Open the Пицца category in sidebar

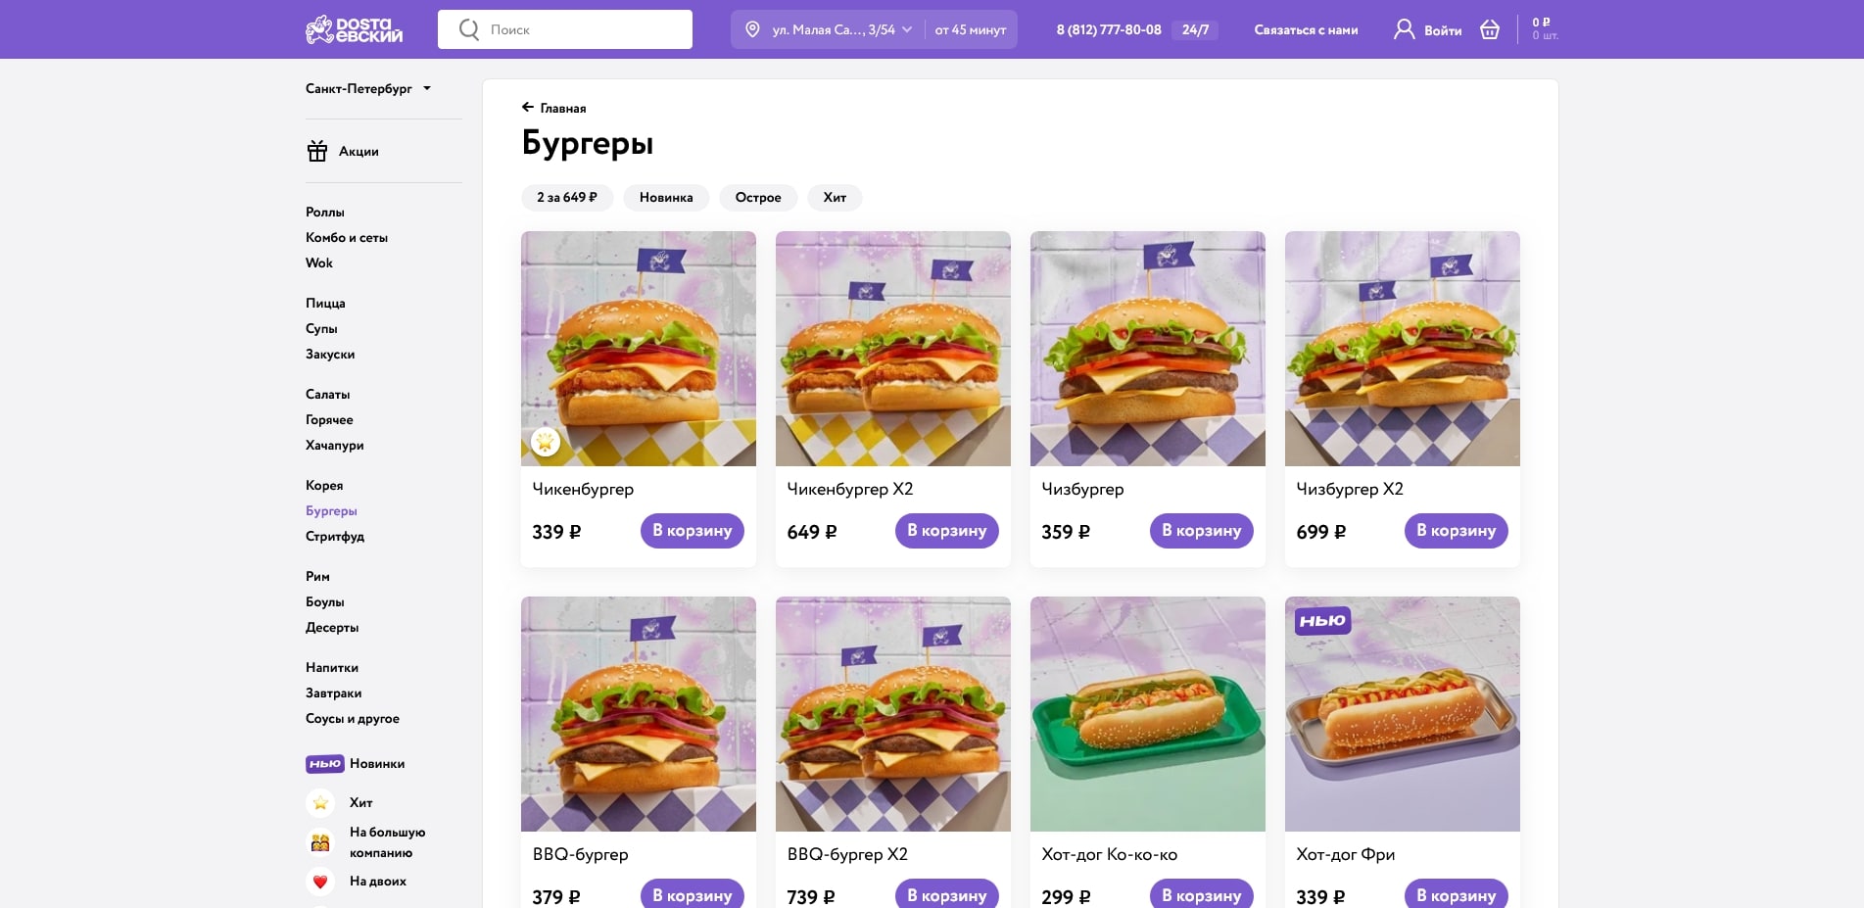[x=325, y=304]
